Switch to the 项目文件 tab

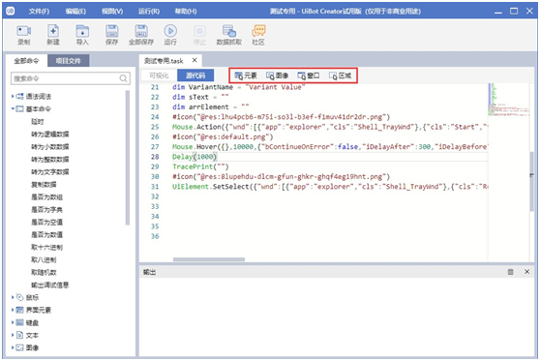tap(68, 61)
